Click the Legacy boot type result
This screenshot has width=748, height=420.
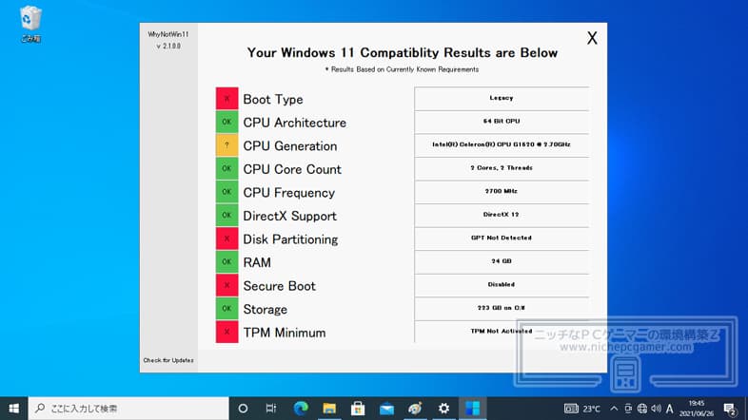coord(502,98)
